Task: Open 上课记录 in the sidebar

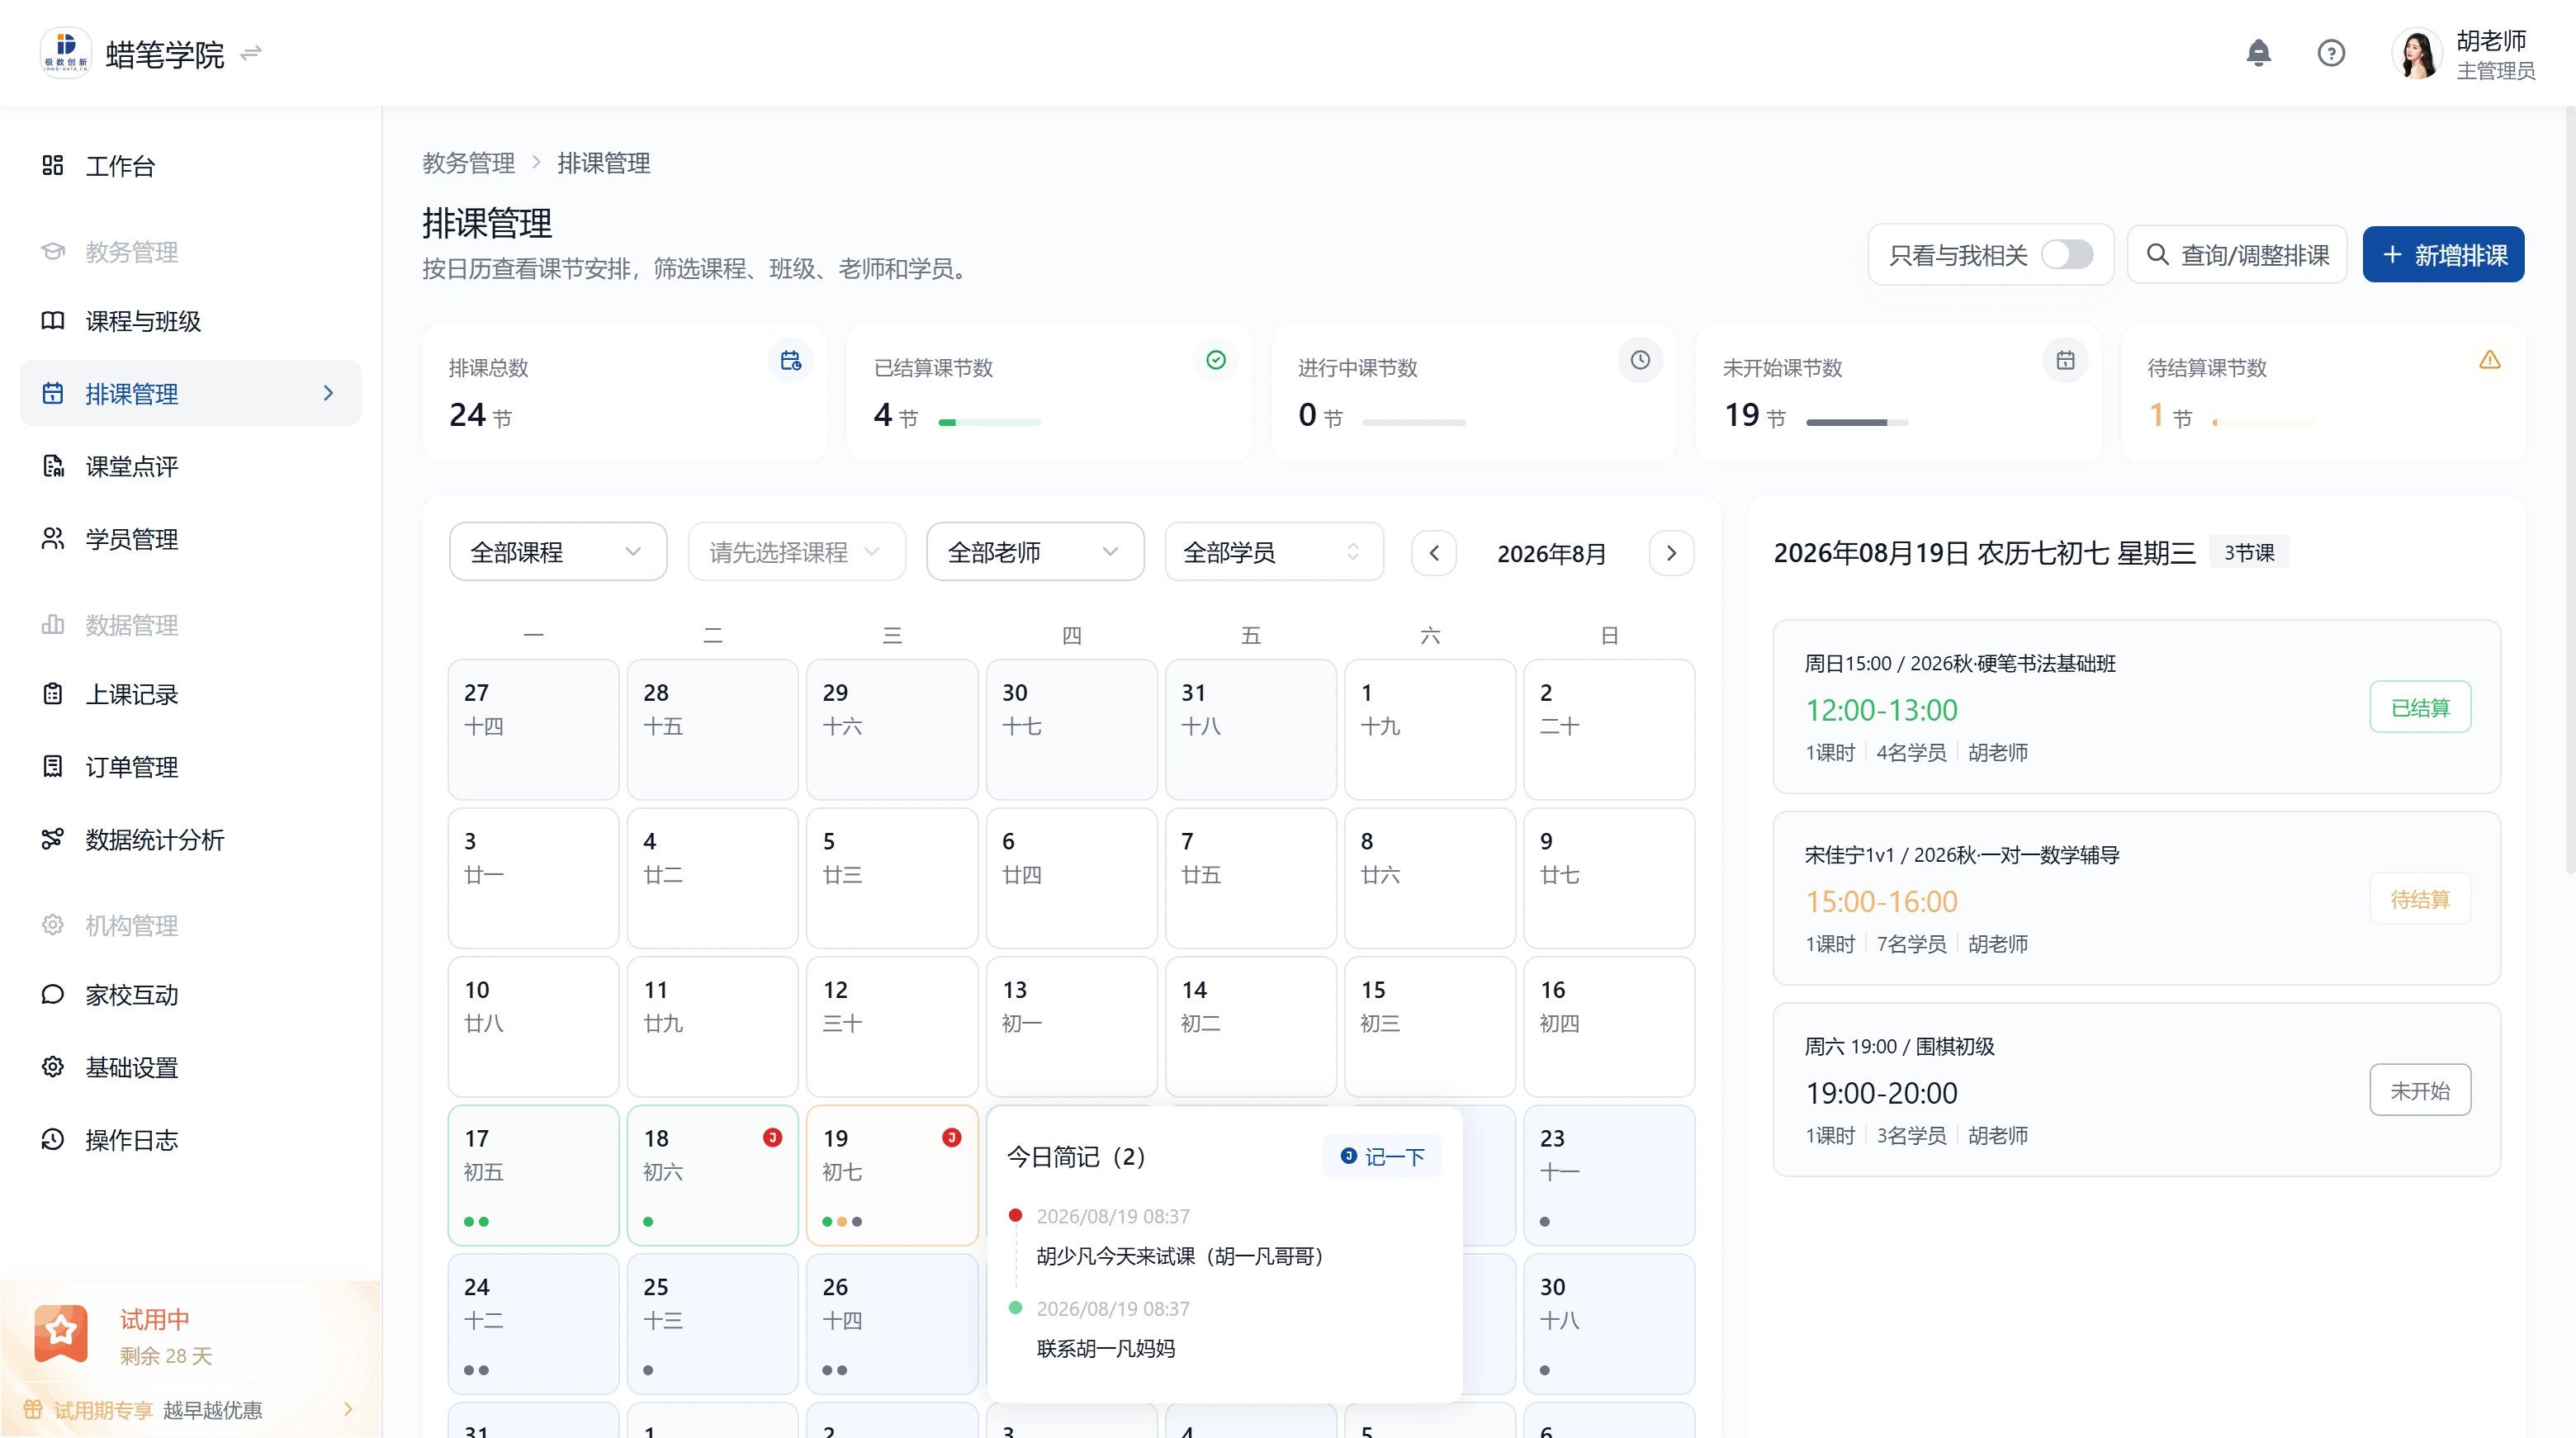Action: 190,694
